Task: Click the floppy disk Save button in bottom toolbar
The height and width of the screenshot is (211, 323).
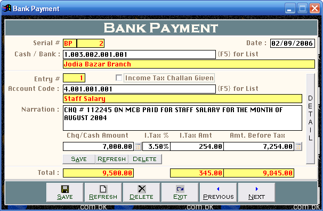Action: pyautogui.click(x=64, y=192)
